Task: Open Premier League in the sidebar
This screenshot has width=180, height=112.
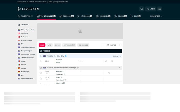Action: 25,40
